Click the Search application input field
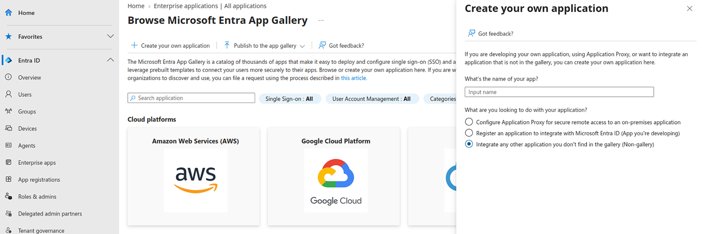 [191, 98]
